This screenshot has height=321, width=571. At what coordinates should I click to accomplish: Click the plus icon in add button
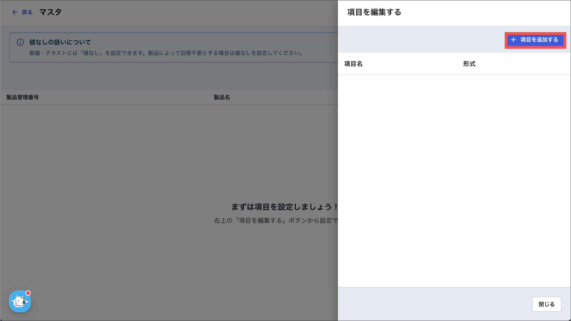tap(513, 40)
